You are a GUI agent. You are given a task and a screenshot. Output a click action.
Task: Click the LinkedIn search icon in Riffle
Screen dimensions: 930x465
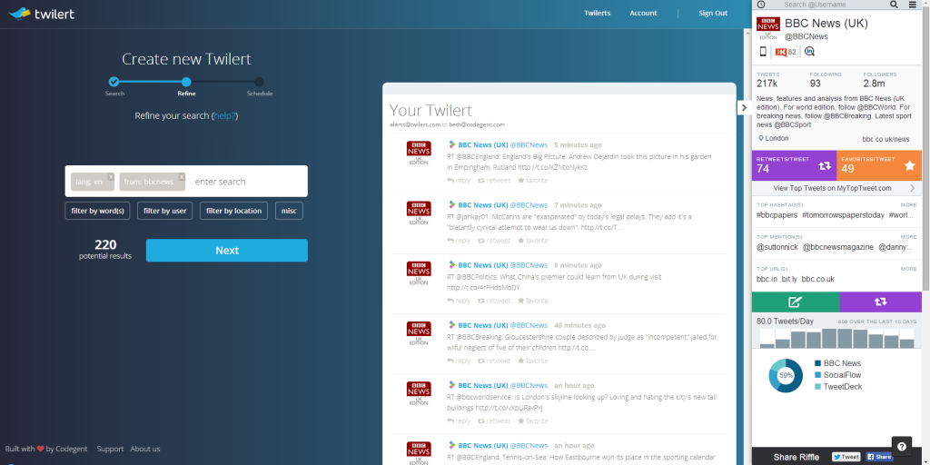point(809,52)
